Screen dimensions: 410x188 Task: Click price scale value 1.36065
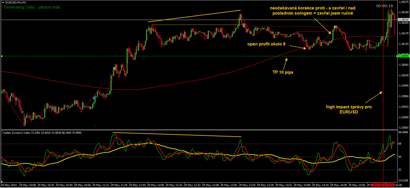click(404, 65)
